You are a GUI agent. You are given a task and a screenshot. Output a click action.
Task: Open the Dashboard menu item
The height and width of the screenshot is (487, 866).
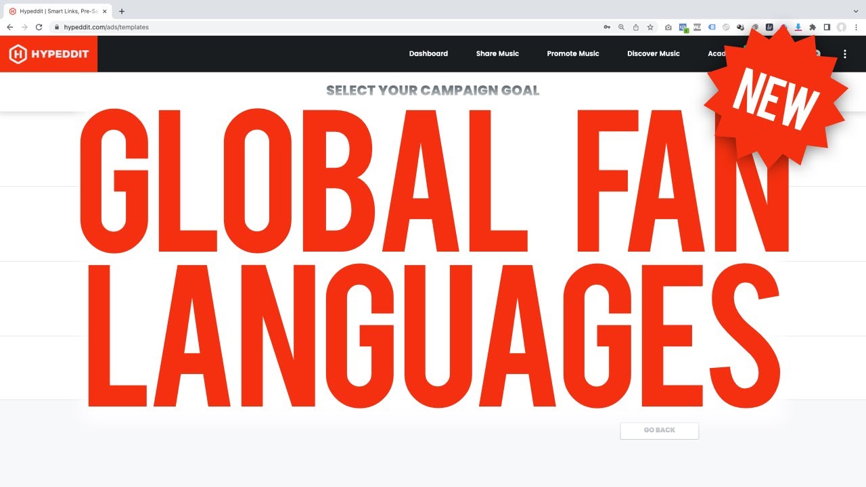click(428, 53)
